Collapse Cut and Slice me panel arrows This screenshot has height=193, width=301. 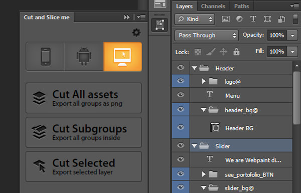tap(127, 17)
